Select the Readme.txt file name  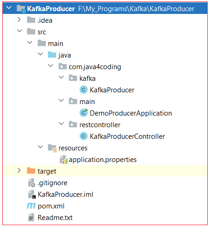(x=55, y=218)
